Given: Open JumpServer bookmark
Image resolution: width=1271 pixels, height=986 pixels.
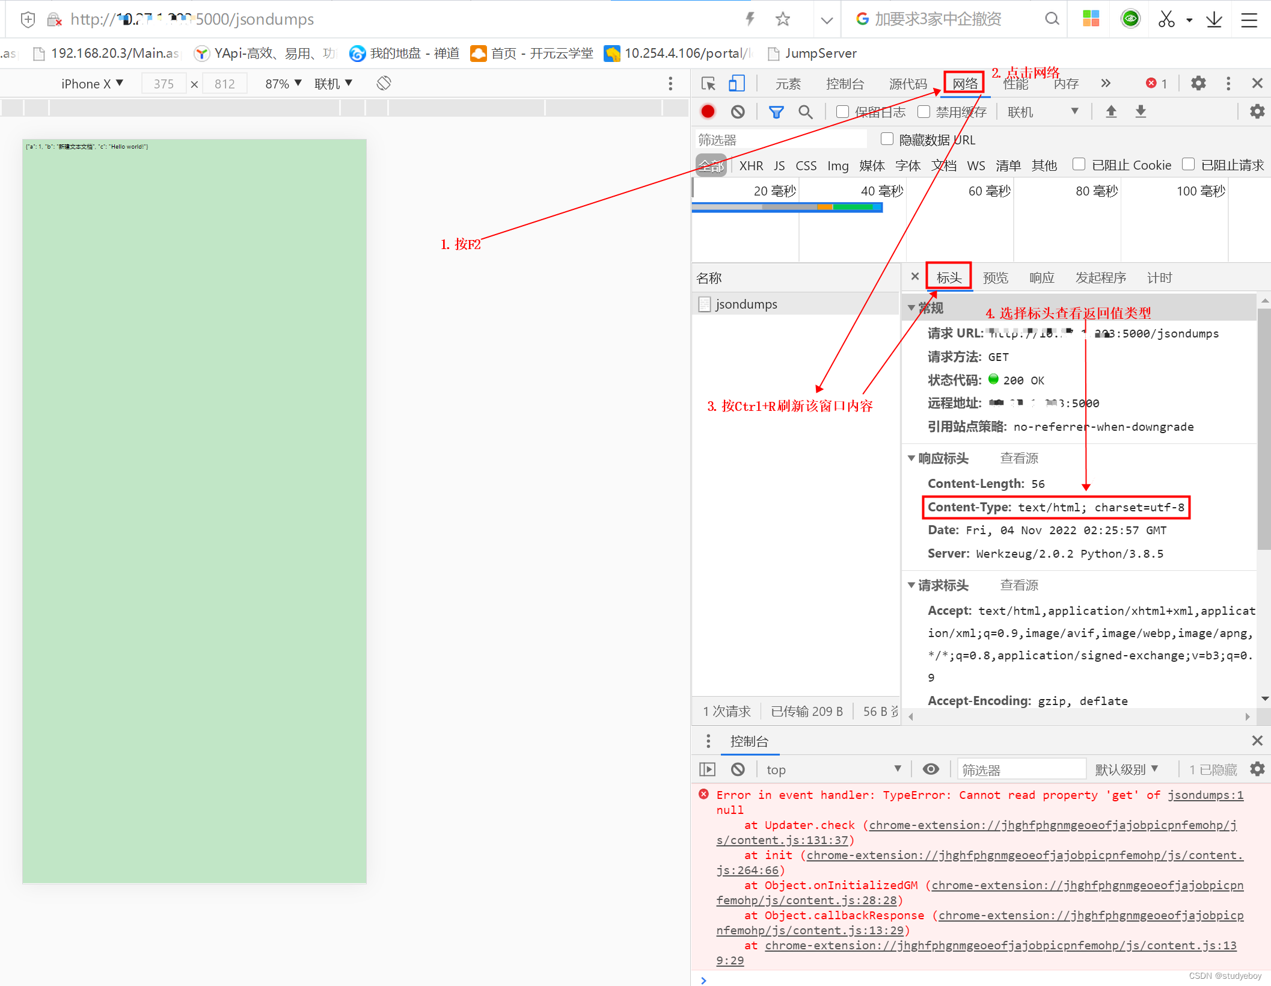Looking at the screenshot, I should click(812, 54).
